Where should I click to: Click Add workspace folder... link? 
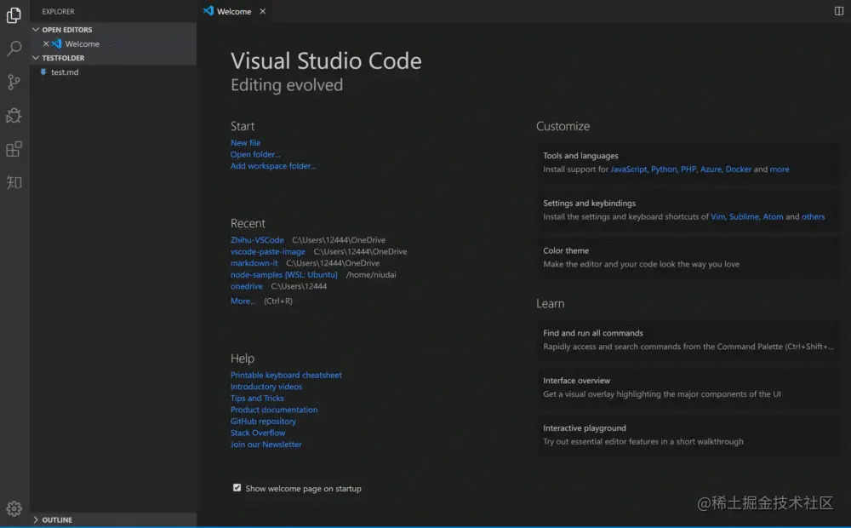pos(273,166)
